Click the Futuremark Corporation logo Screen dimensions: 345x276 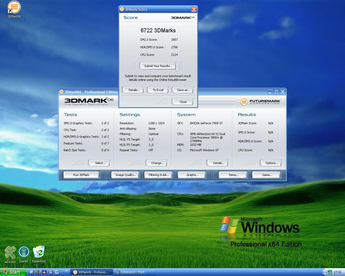[x=260, y=102]
